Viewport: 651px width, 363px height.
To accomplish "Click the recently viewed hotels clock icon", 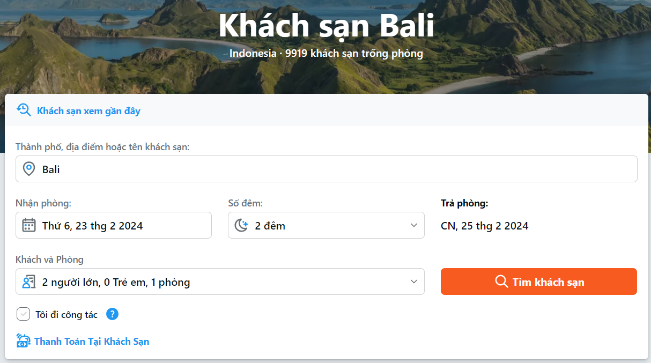I will (x=24, y=110).
